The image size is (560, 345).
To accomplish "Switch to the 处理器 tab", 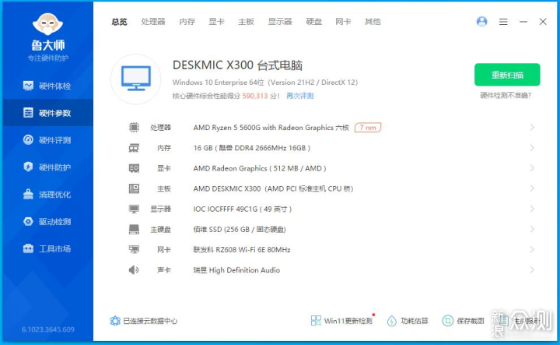I will pos(153,22).
